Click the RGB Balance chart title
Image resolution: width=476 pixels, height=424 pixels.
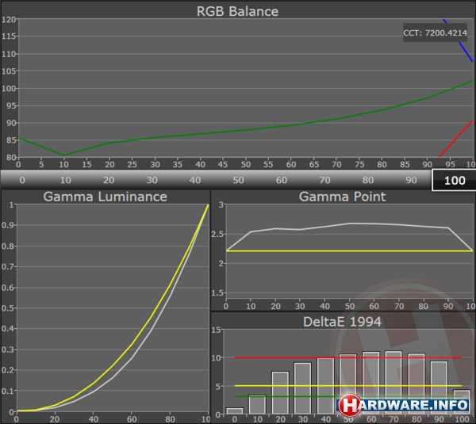(237, 11)
